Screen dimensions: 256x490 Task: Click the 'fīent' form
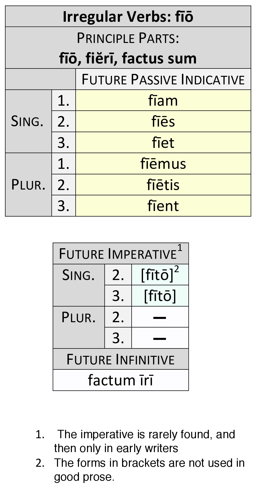point(163,206)
